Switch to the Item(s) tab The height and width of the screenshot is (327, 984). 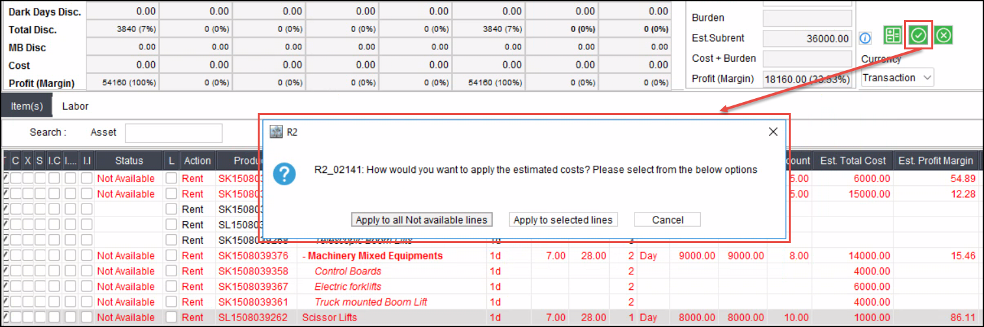[27, 106]
